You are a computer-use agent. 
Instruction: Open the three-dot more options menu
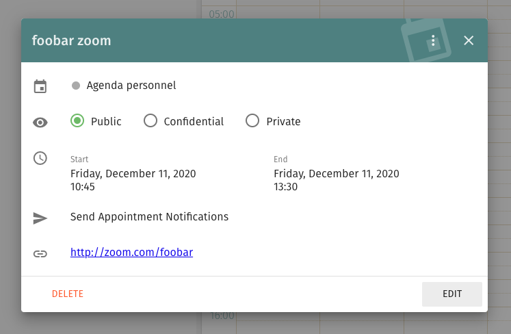tap(433, 40)
